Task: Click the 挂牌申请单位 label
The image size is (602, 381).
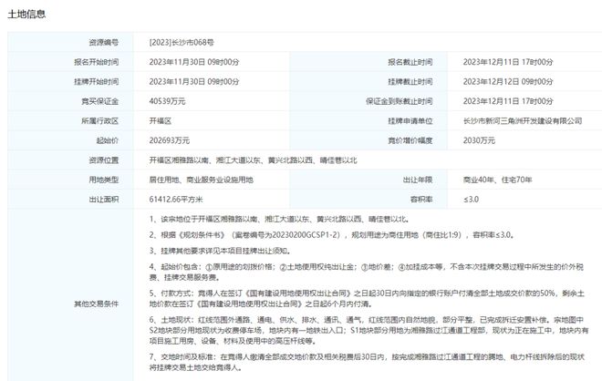Action: 410,121
